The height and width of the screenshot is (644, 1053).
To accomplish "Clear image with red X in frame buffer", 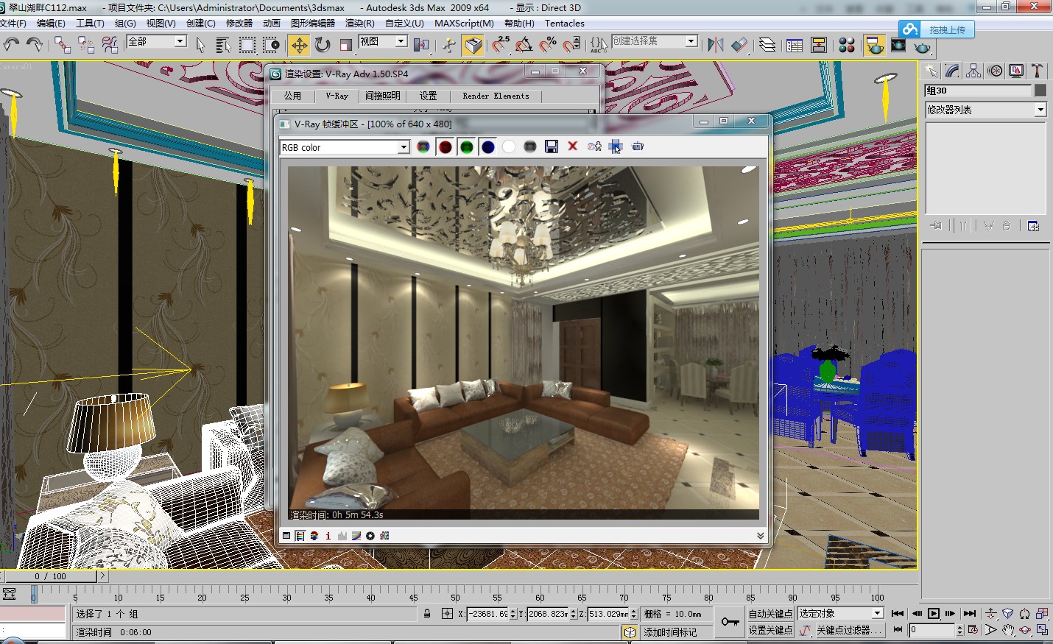I will (x=572, y=146).
